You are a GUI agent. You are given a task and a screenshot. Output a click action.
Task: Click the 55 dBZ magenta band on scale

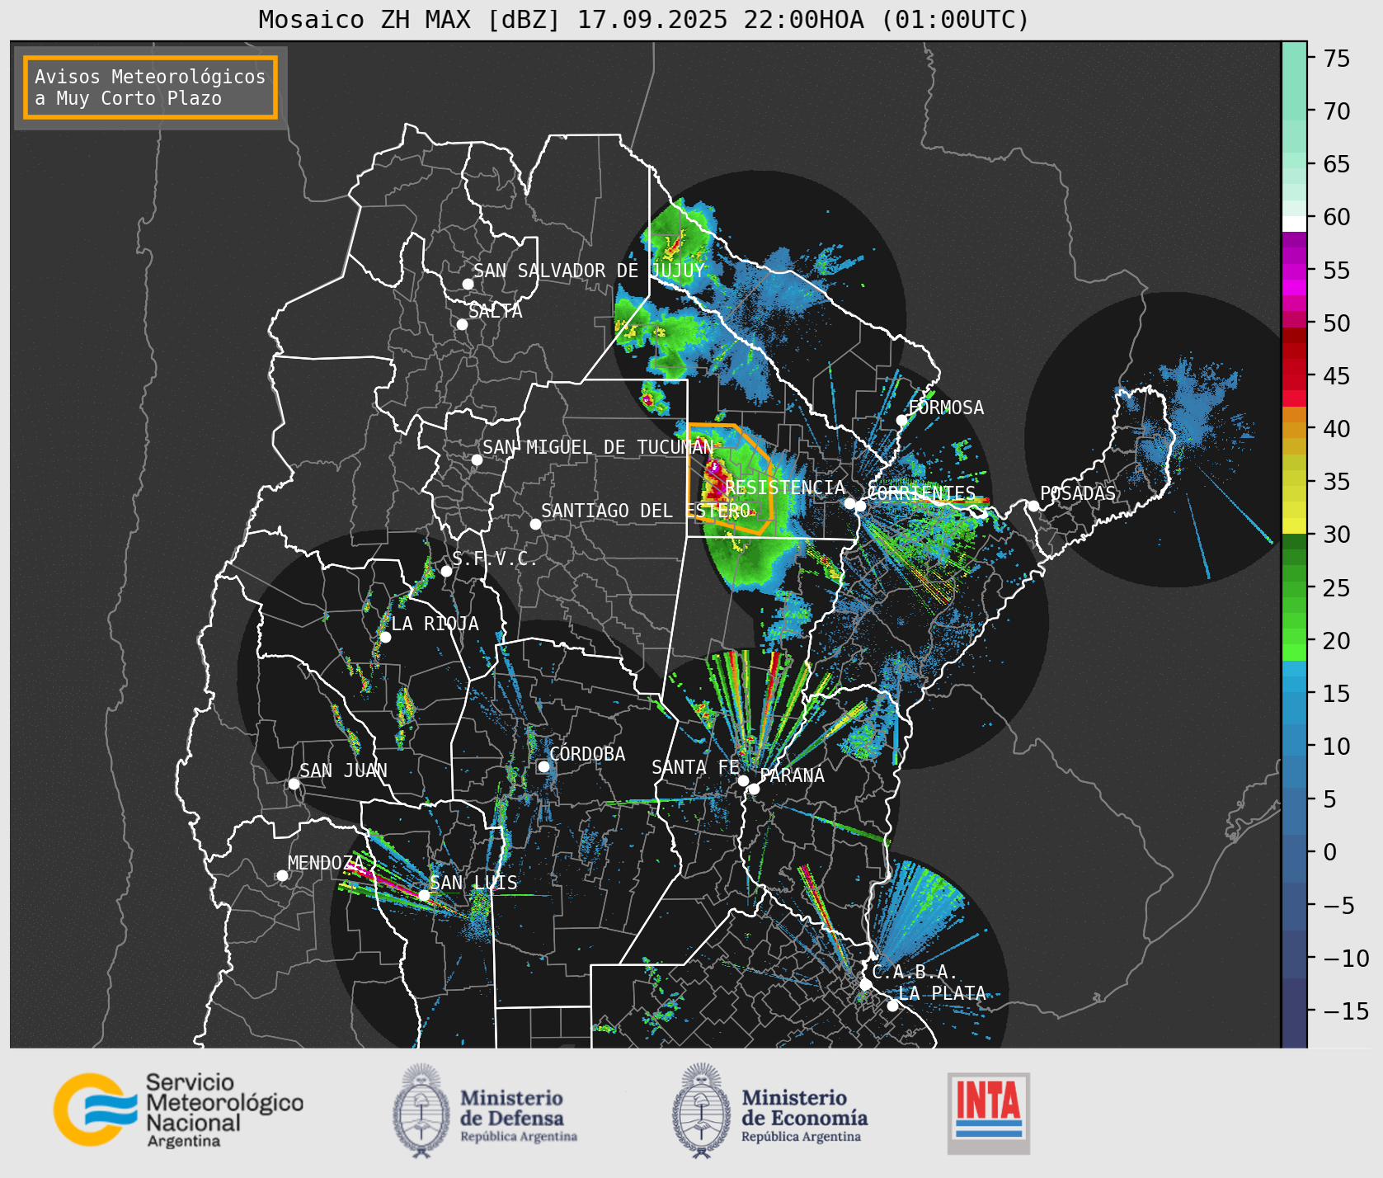click(x=1294, y=270)
